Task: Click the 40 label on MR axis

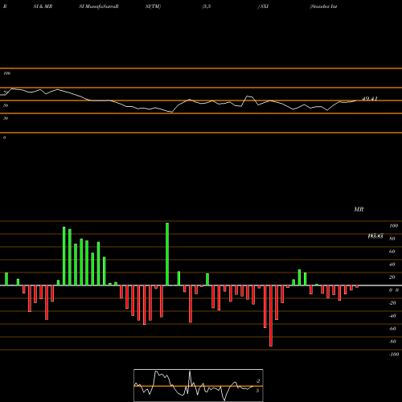Action: click(392, 265)
